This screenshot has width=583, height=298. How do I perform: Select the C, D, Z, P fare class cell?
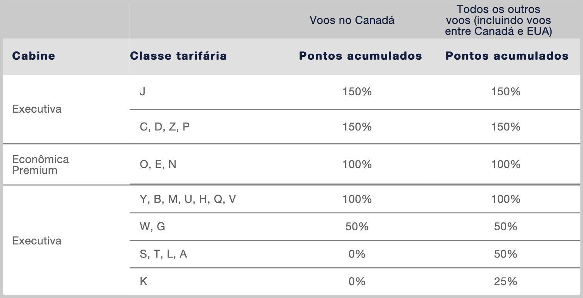[x=165, y=127]
